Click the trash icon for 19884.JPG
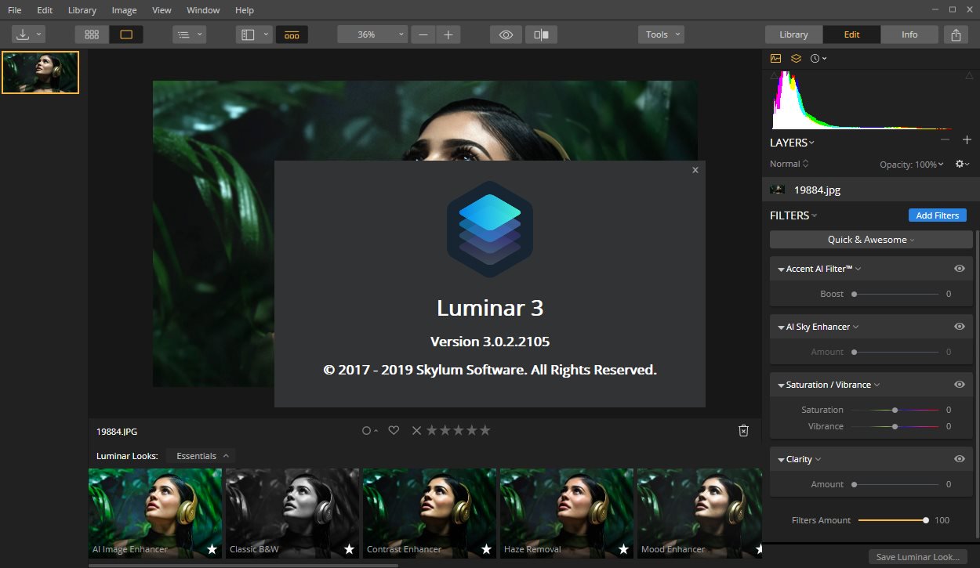980x568 pixels. coord(744,431)
